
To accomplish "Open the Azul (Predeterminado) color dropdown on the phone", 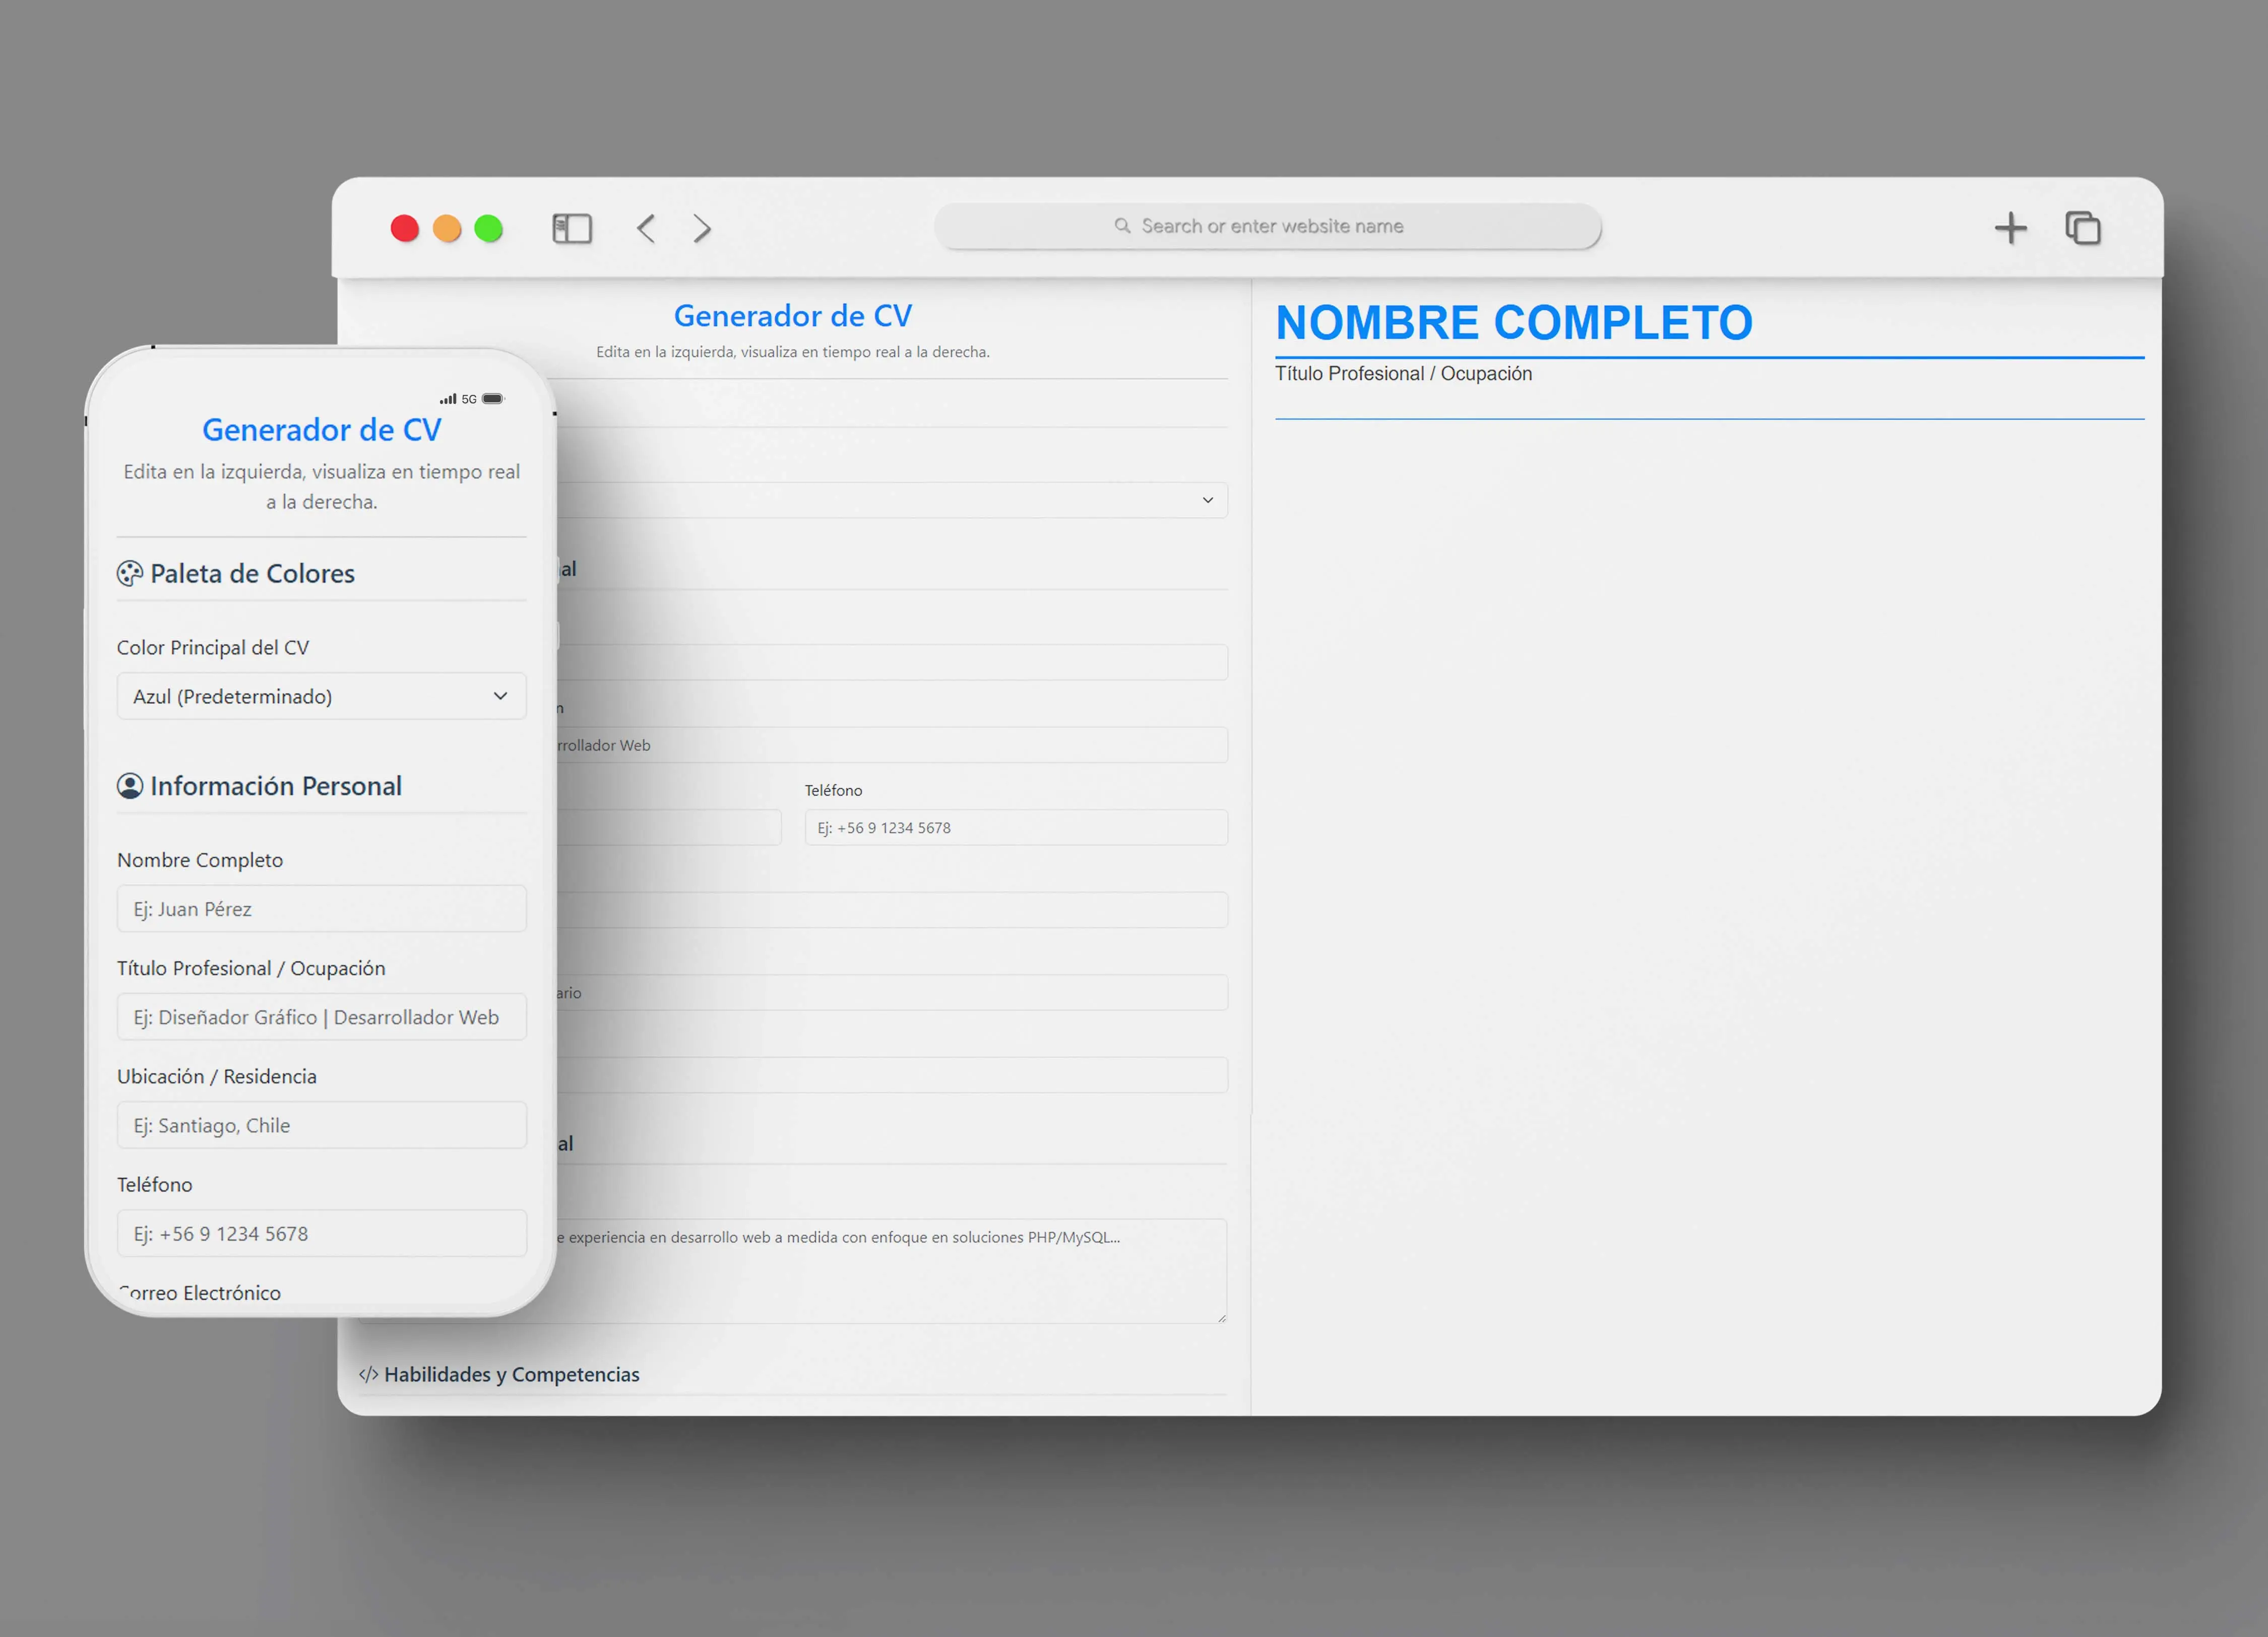I will [x=321, y=697].
